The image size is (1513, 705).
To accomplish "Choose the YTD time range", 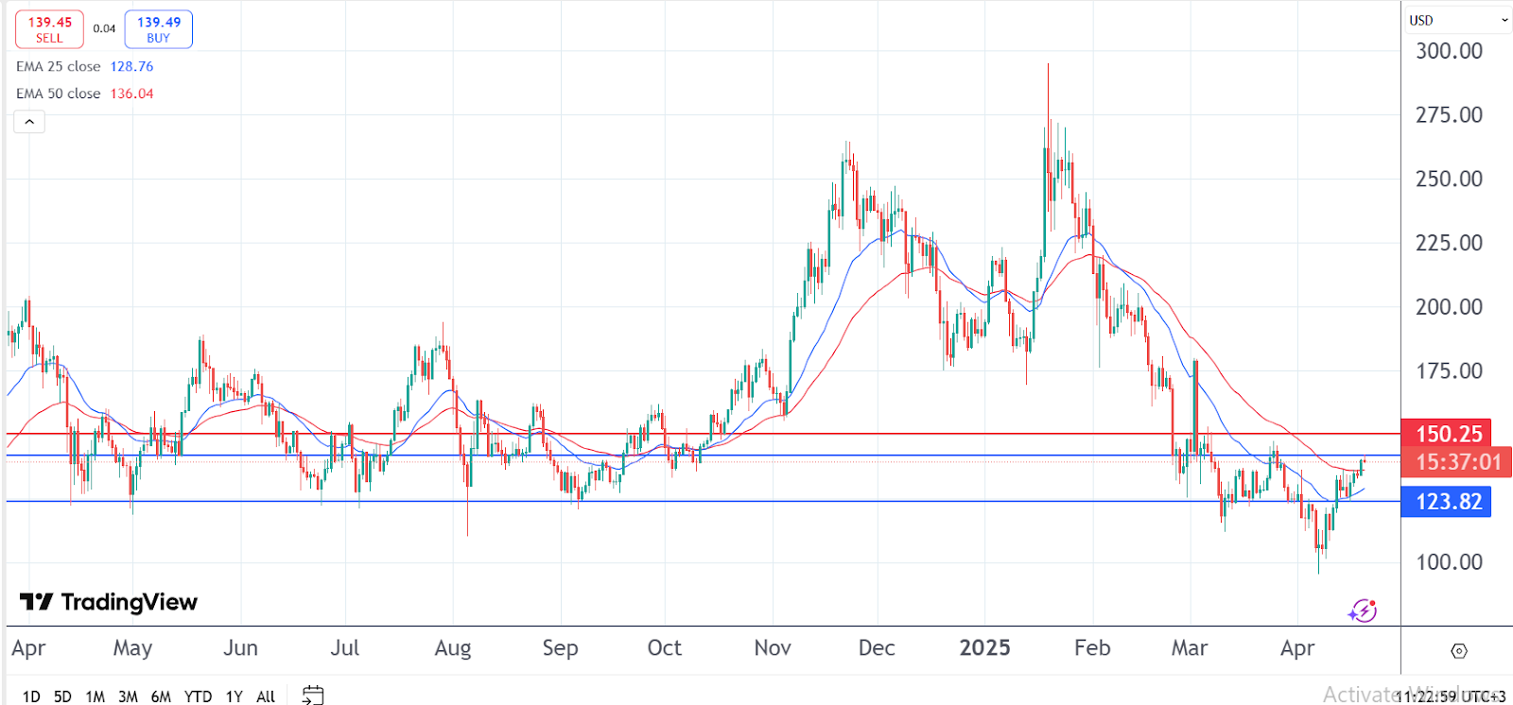I will 198,696.
